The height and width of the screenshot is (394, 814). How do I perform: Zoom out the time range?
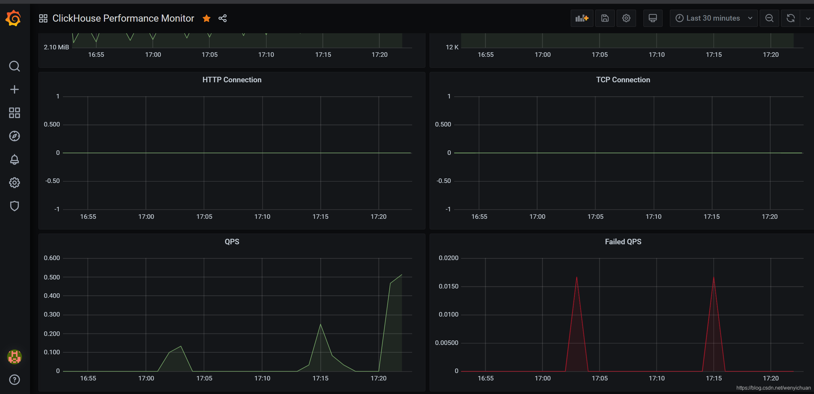(769, 18)
